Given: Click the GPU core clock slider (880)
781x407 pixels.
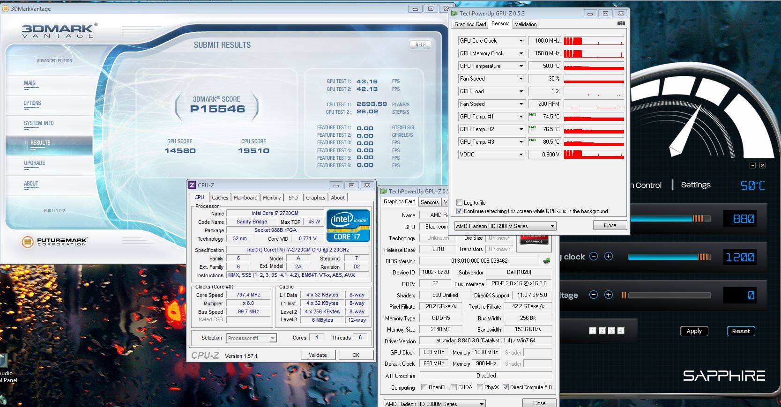Looking at the screenshot, I should point(670,218).
